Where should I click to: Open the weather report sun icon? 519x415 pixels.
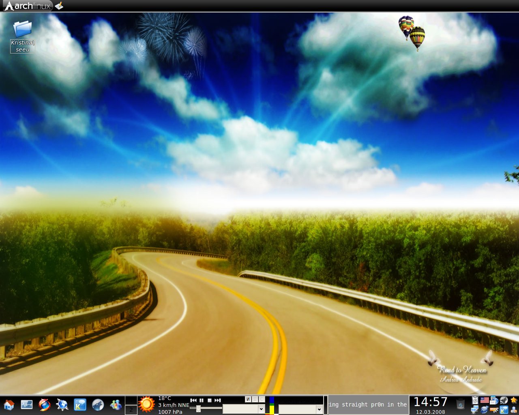click(x=147, y=404)
